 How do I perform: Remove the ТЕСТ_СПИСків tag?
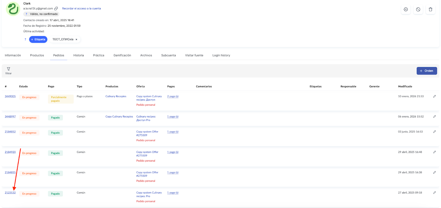click(76, 39)
